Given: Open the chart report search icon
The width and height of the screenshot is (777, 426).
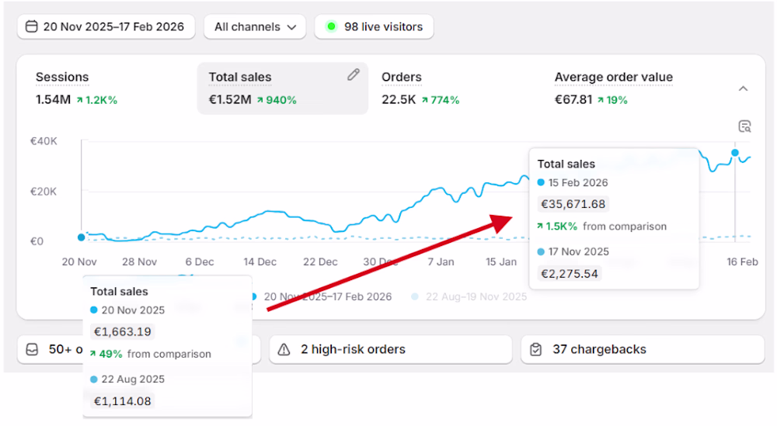Looking at the screenshot, I should pyautogui.click(x=744, y=126).
